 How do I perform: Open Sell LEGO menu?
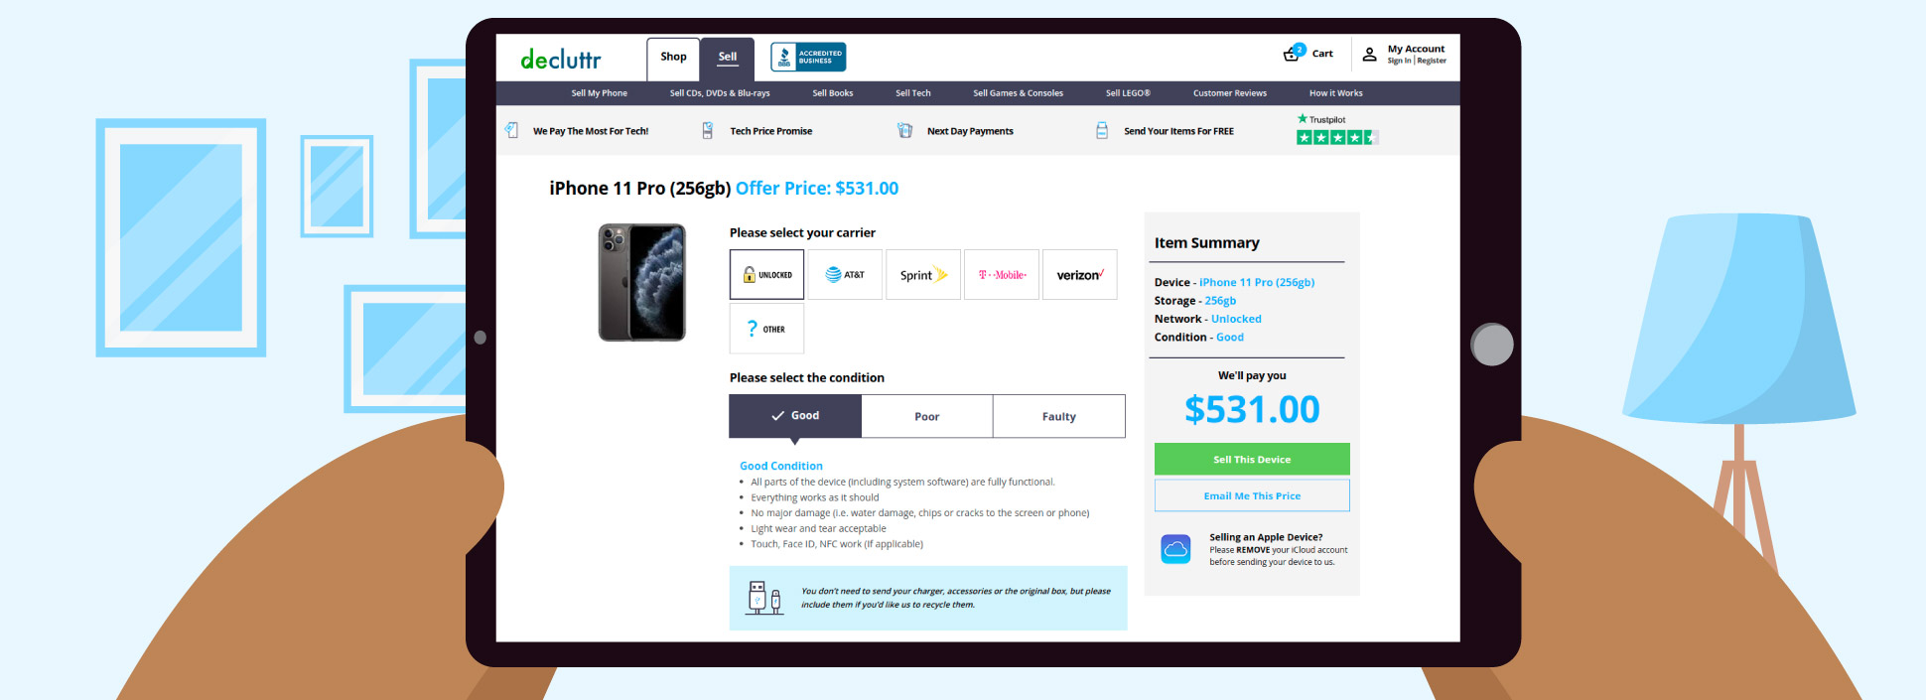coord(1128,93)
